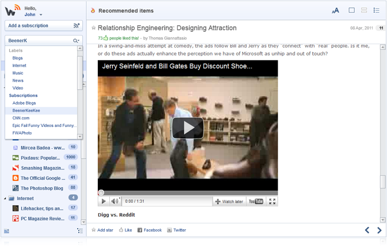Play the Seinfeld and Gates video
Viewport: 387px width, 247px height.
(187, 128)
